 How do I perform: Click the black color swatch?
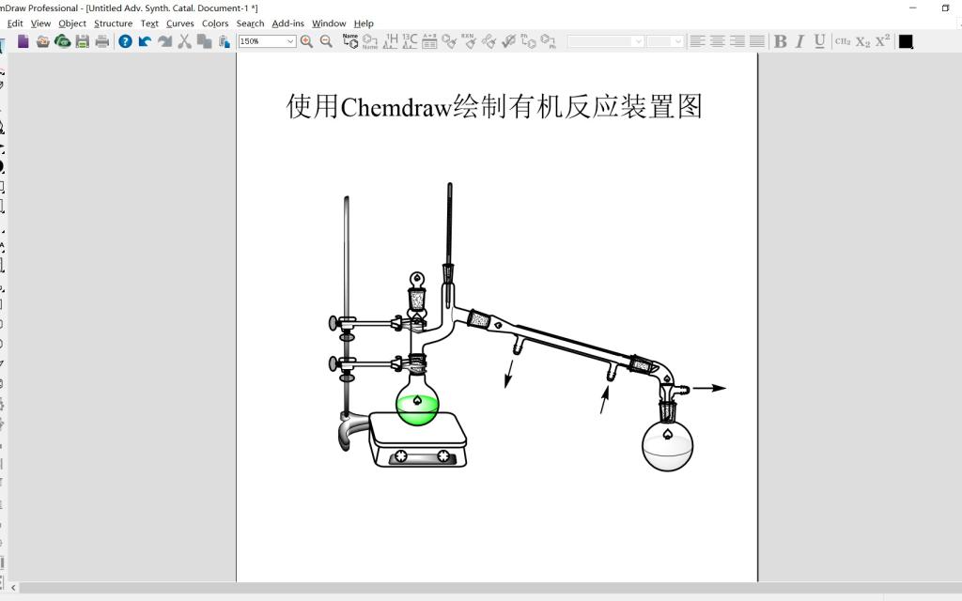coord(906,41)
